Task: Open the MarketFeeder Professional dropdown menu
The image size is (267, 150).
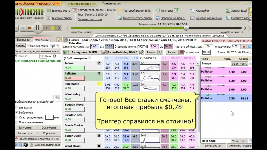Action: click(58, 4)
